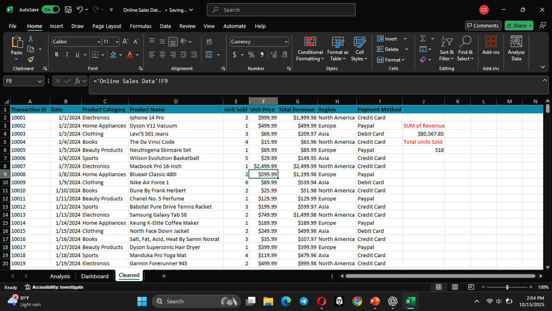Click AutoSum sigma icon
Screen dimensions: 552x311
[424, 40]
